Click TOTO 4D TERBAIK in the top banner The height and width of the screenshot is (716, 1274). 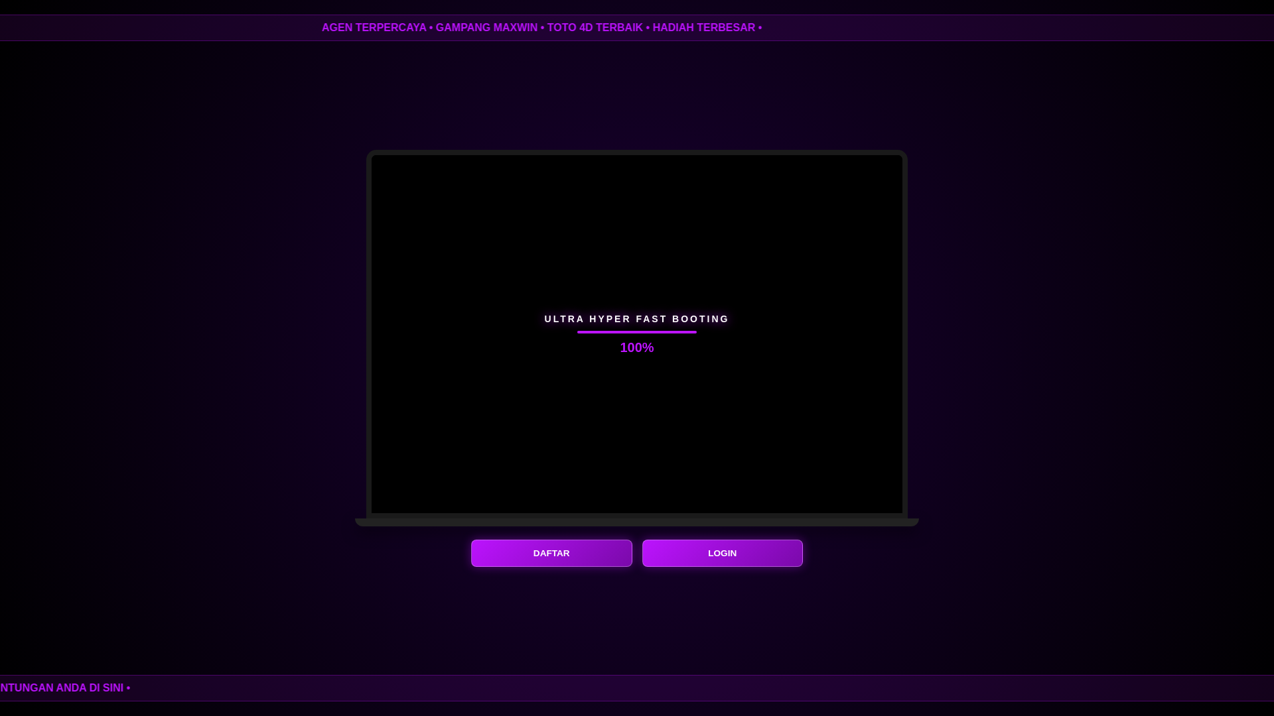pos(595,28)
